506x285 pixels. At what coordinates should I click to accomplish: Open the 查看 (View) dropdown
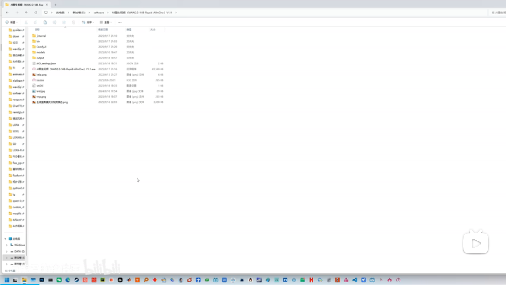[106, 22]
